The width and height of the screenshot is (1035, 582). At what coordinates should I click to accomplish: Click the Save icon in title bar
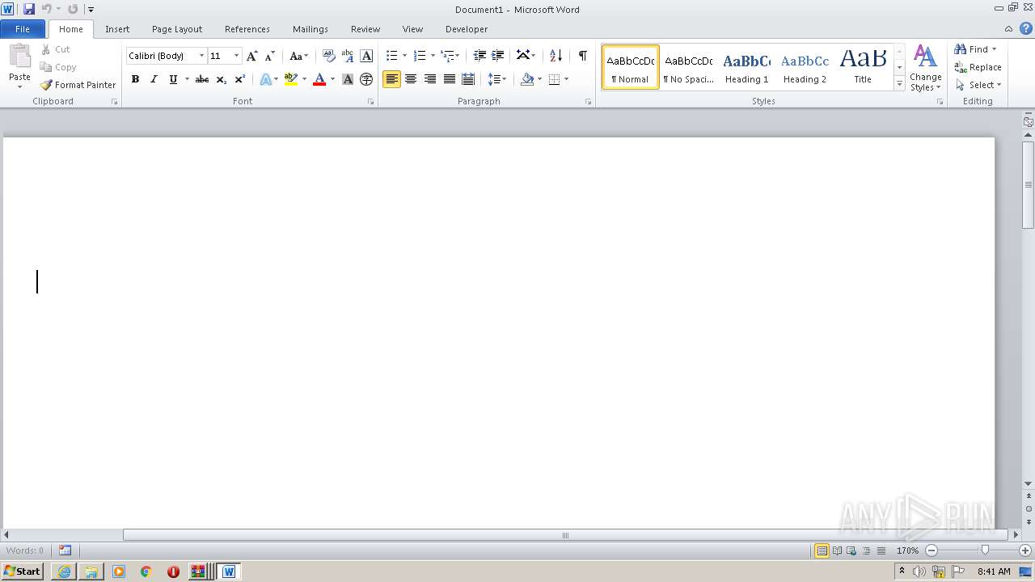[x=29, y=9]
